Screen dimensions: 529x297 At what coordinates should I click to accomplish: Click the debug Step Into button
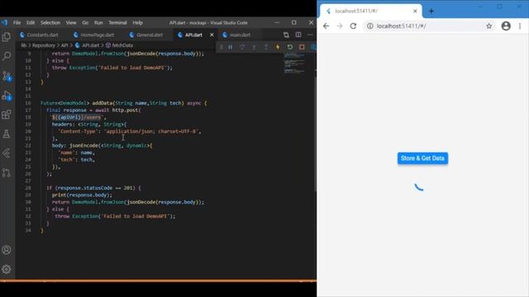point(254,47)
